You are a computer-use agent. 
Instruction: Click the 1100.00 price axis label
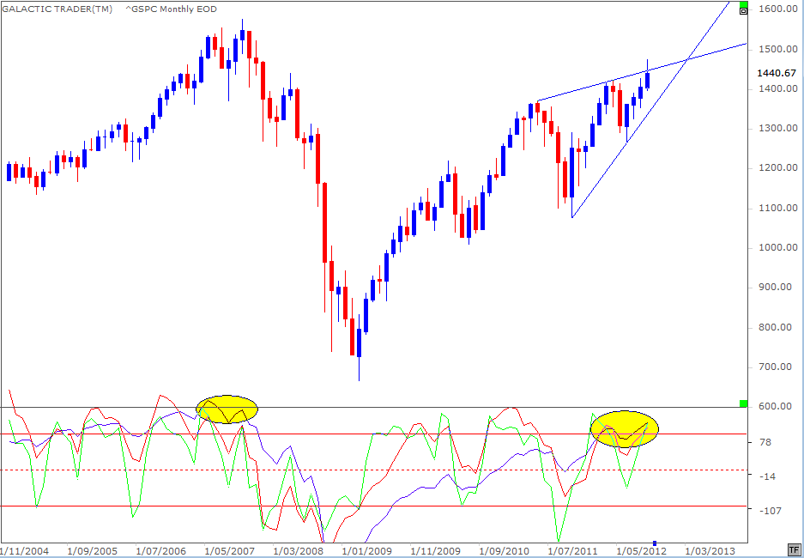[x=778, y=209]
